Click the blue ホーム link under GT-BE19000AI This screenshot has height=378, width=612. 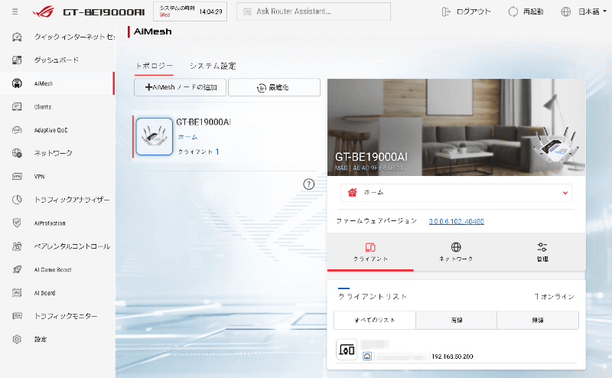[x=187, y=137]
